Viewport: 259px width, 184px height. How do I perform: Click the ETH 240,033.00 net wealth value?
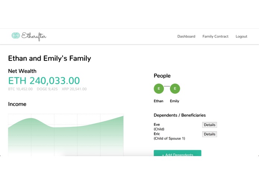pyautogui.click(x=44, y=80)
